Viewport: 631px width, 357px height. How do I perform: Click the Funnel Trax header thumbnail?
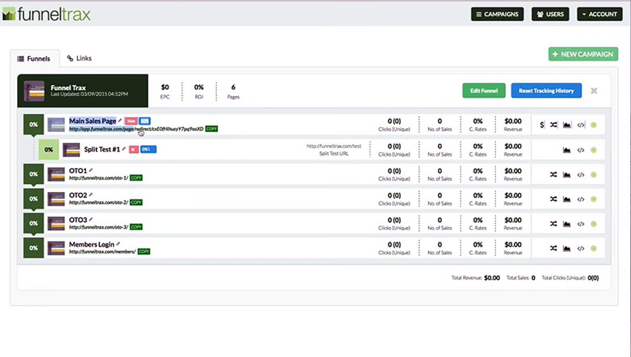pos(34,91)
